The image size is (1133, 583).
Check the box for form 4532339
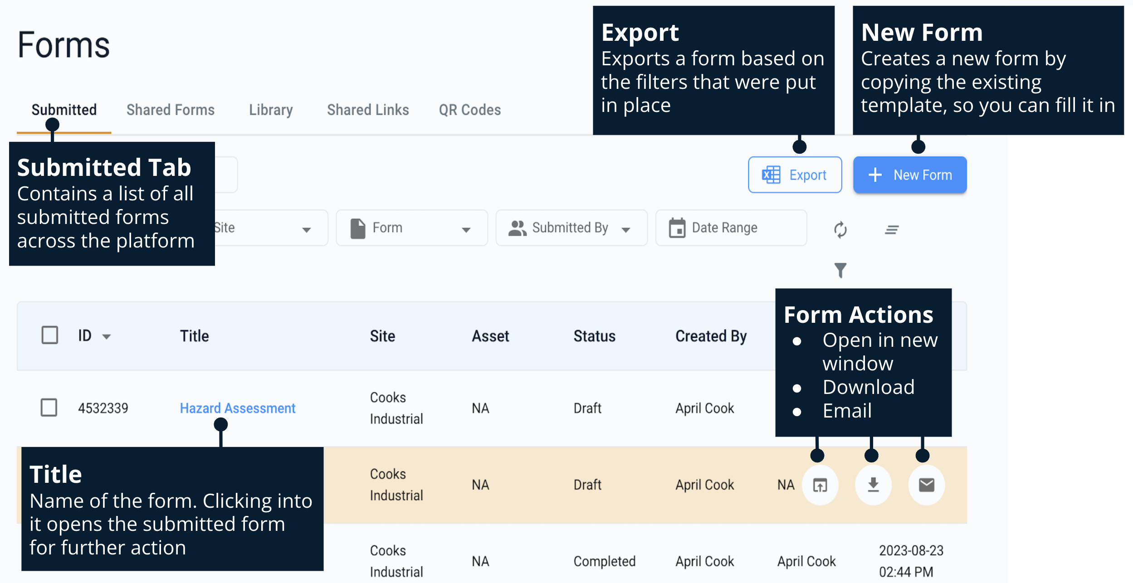49,408
